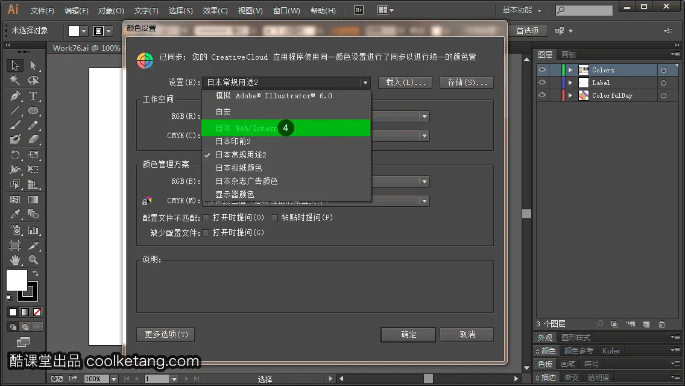The width and height of the screenshot is (685, 386).
Task: Select the Eyedropper tool
Action: pyautogui.click(x=15, y=214)
